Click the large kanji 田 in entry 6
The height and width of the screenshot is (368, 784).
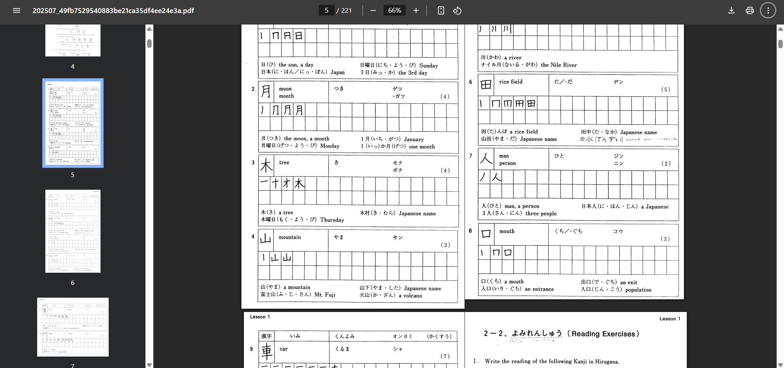pyautogui.click(x=486, y=85)
